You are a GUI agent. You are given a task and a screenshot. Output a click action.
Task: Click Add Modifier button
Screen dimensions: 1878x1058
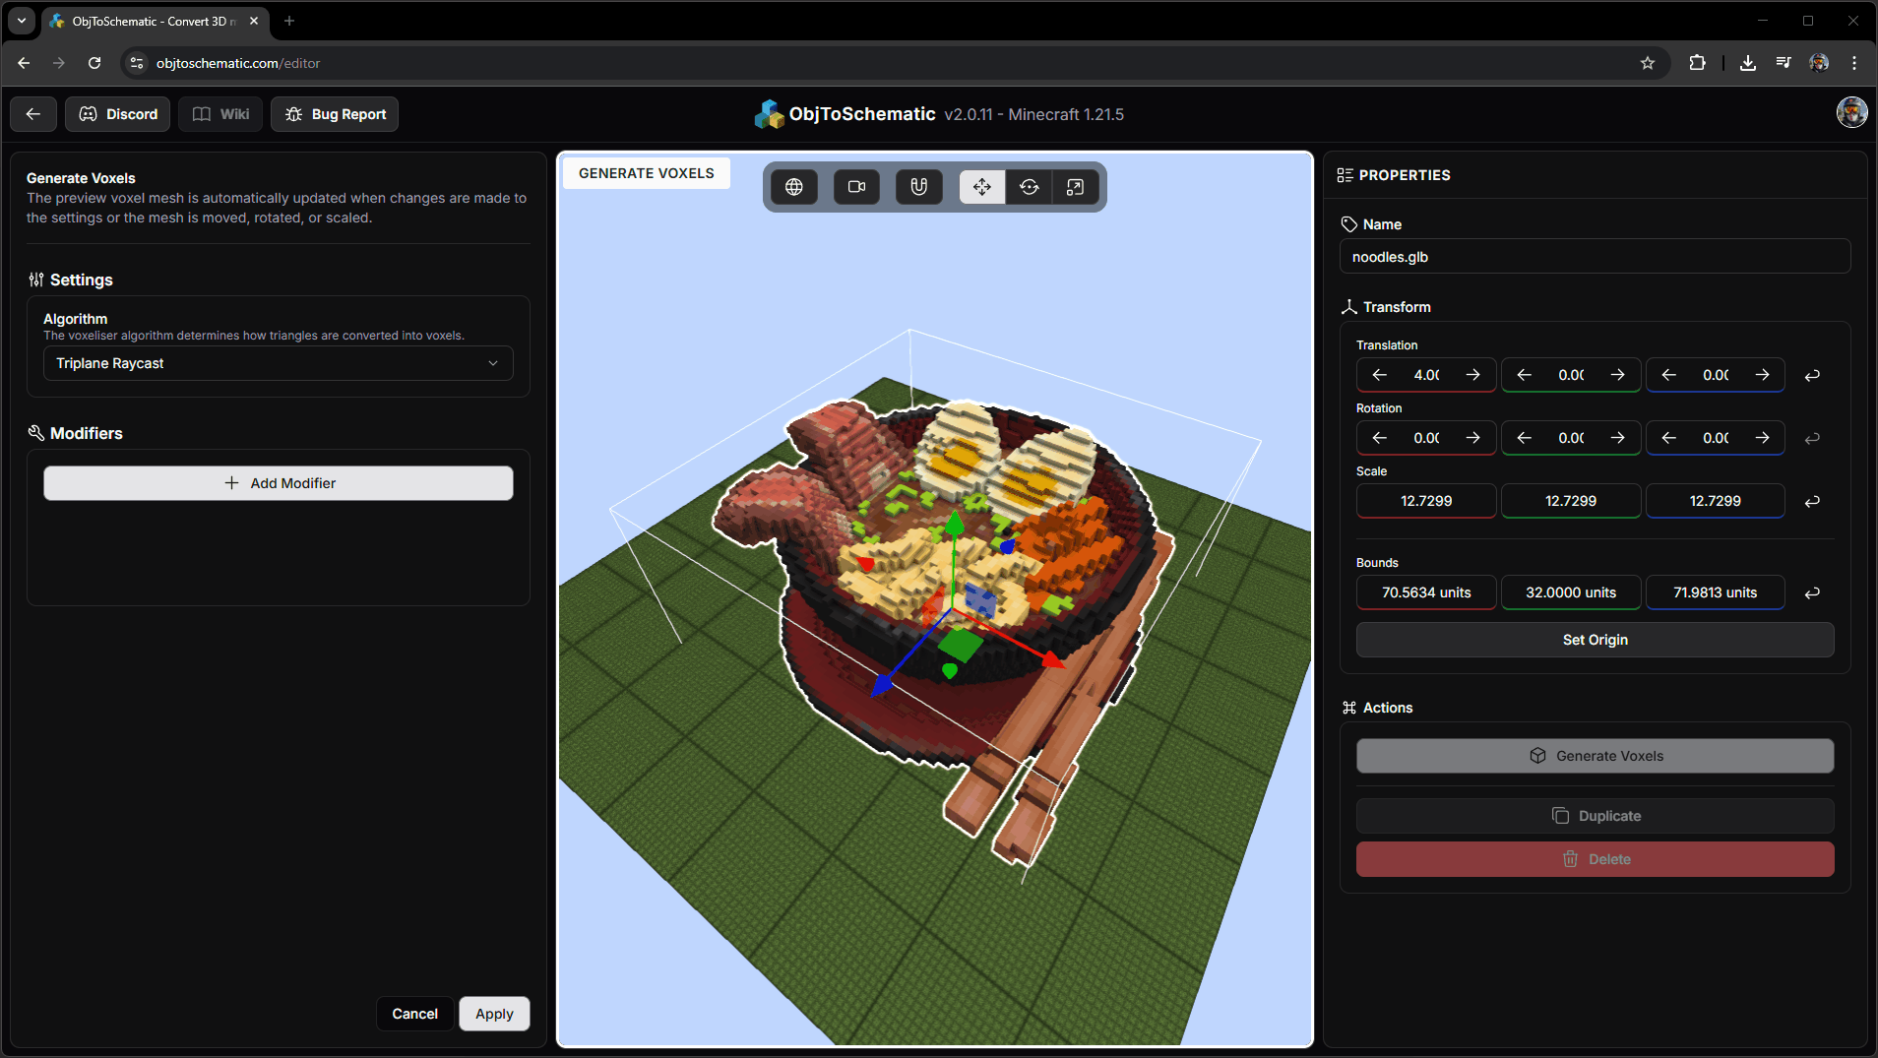tap(278, 483)
